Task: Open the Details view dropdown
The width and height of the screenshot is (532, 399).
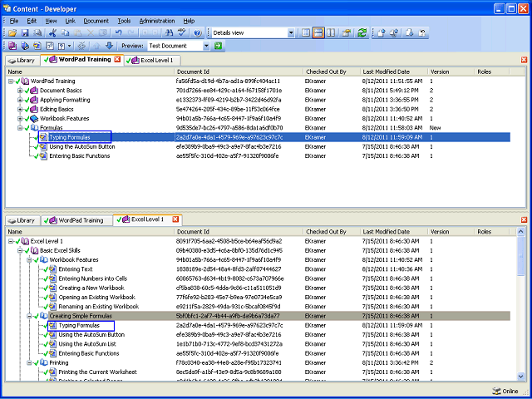Action: pos(291,33)
